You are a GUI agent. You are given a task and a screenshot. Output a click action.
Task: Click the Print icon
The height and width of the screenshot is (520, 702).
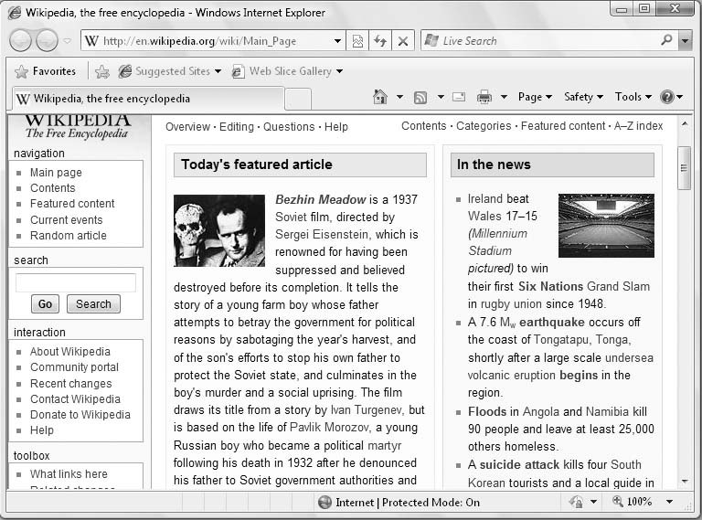tap(484, 97)
